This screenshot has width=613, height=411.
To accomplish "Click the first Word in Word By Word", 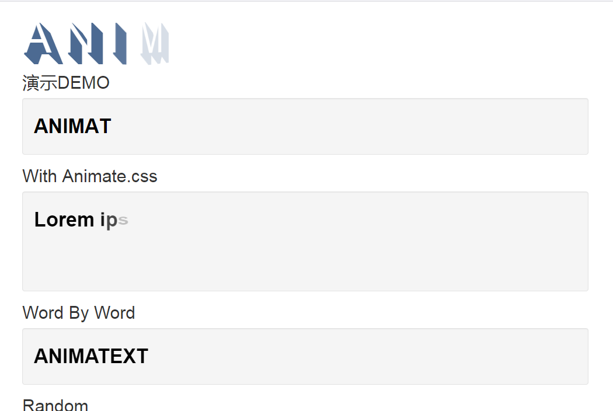I will pyautogui.click(x=43, y=313).
